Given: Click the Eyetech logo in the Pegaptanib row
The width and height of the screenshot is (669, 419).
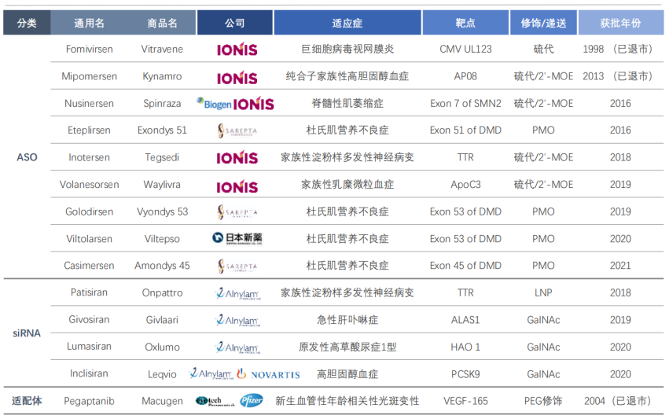Looking at the screenshot, I should 214,401.
